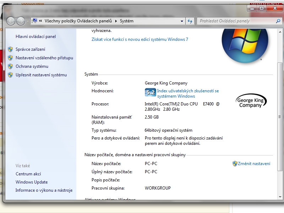
Task: Open Informace o výkonu a nástroje
Action: 44,190
